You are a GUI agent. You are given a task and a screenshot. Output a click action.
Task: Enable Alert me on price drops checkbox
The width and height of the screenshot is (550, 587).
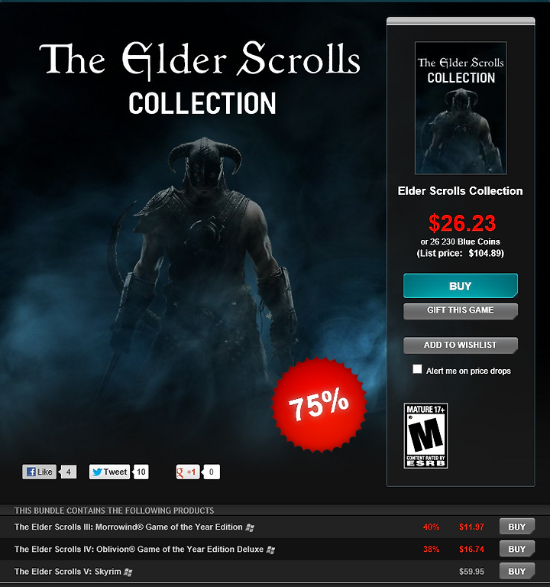(417, 369)
